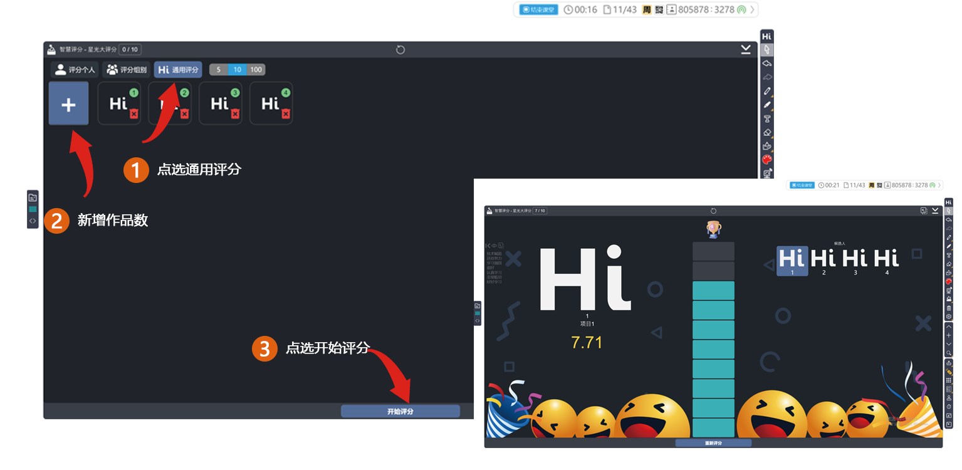Set scoring scale to 10
The image size is (962, 470).
(x=238, y=70)
